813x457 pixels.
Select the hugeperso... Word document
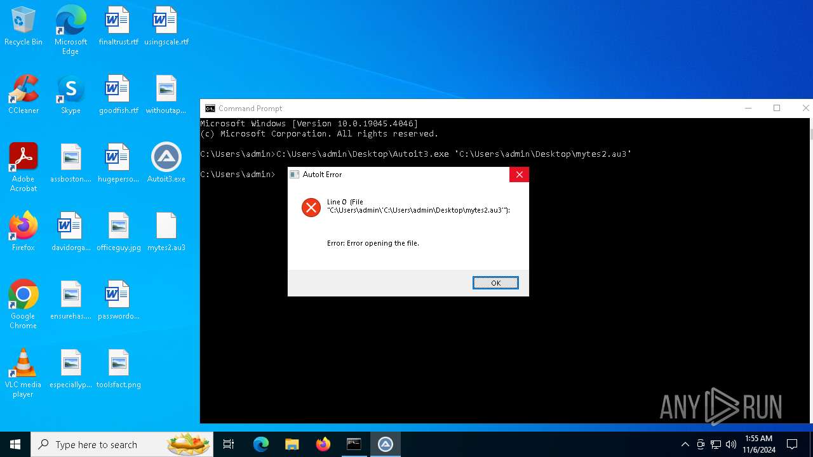[x=118, y=163]
